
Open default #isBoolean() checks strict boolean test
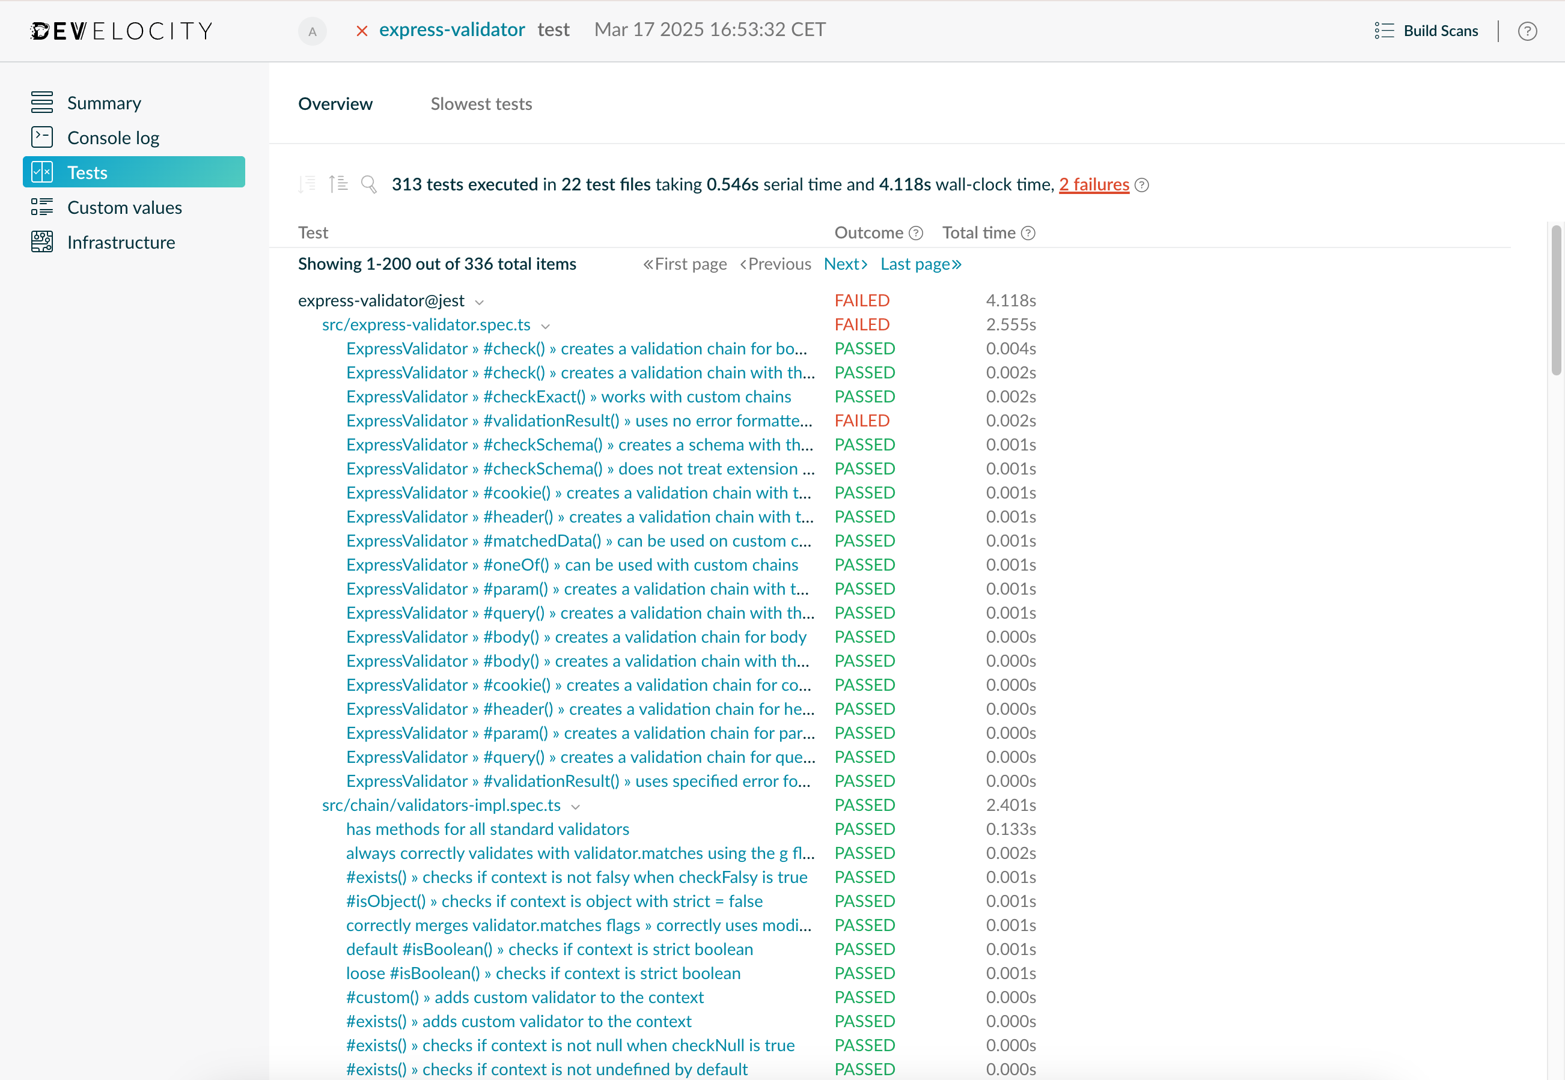550,950
